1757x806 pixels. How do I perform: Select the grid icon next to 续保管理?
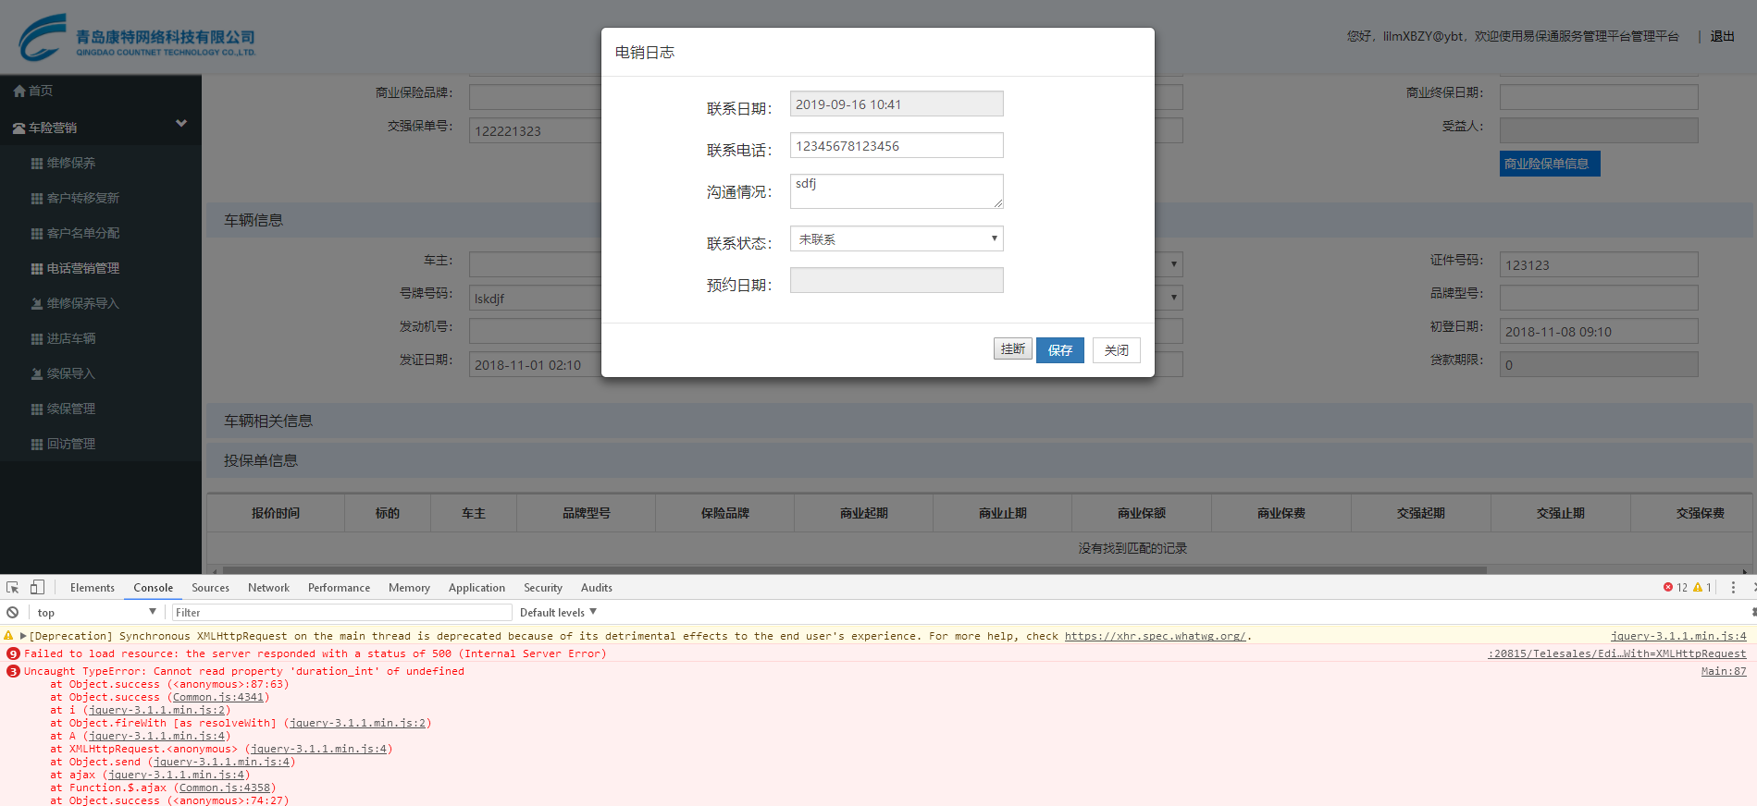click(37, 409)
